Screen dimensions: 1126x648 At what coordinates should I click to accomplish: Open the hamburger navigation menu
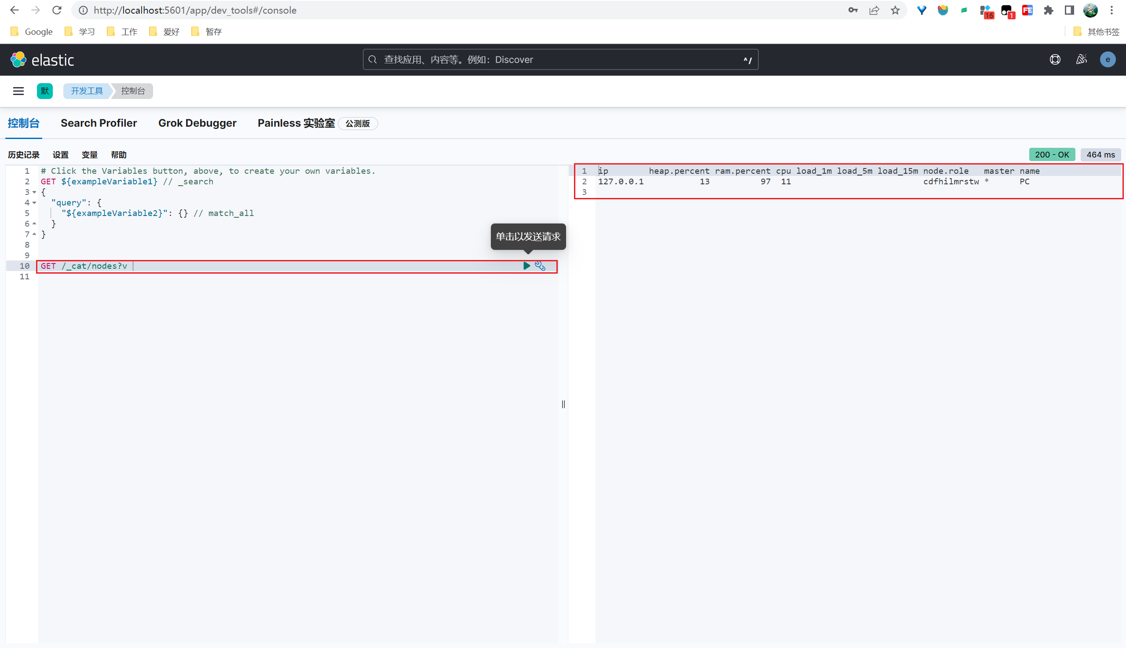(x=18, y=91)
